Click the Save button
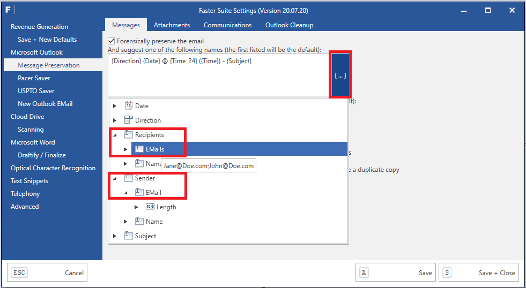This screenshot has width=526, height=288. pyautogui.click(x=396, y=272)
